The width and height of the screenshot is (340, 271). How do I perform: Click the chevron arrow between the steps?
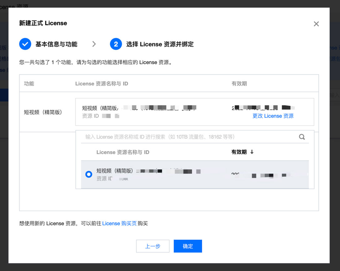(94, 44)
